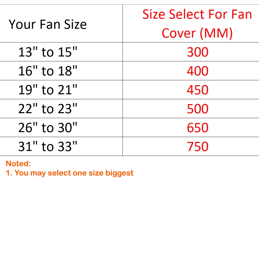Select the 13" to 15" fan size cell
259x259 pixels.
pos(48,52)
